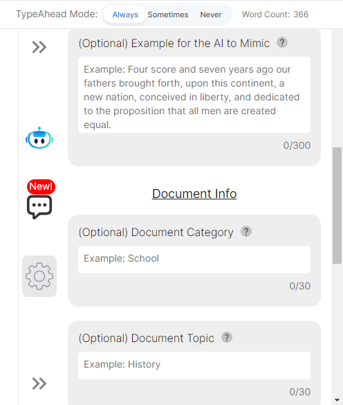Click the 0/300 character counter
Screen dimensions: 343x405
click(x=297, y=145)
